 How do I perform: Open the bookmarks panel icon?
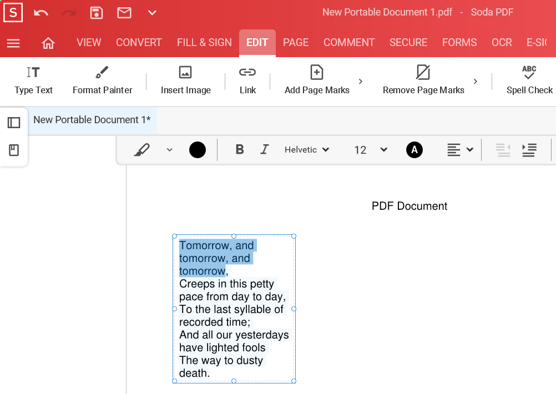14,150
